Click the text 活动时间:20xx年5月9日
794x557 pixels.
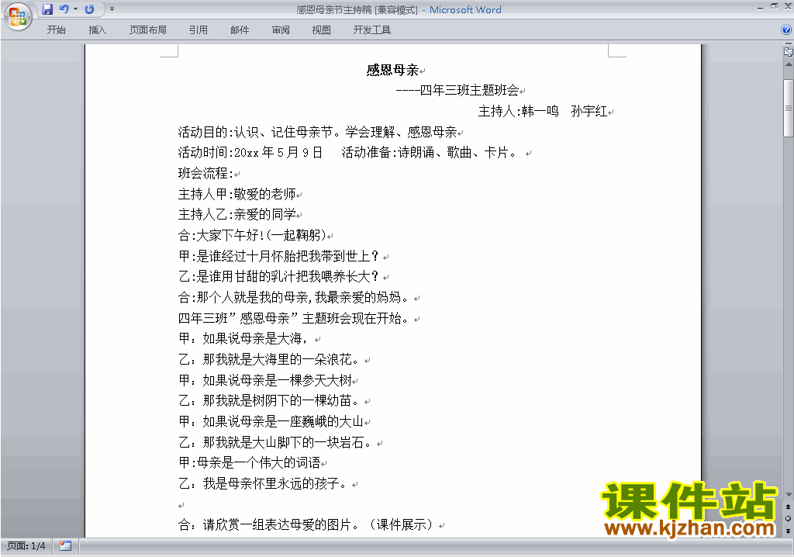pyautogui.click(x=250, y=153)
